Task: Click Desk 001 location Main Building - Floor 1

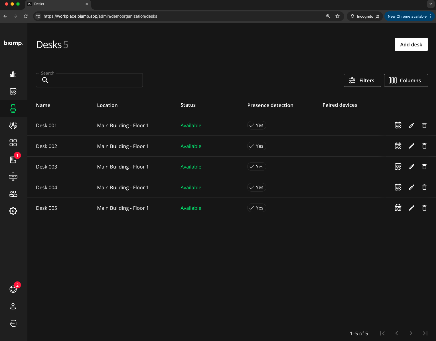Action: coord(123,126)
